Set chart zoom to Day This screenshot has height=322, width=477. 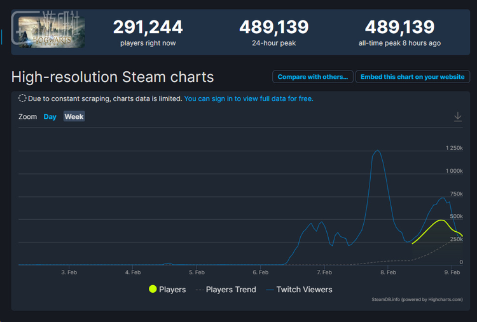coord(50,117)
